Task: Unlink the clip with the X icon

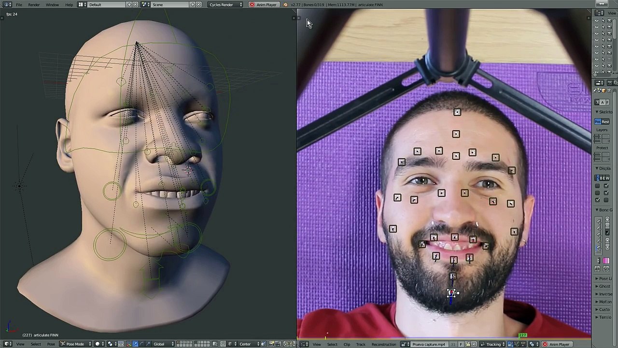Action: pyautogui.click(x=474, y=344)
